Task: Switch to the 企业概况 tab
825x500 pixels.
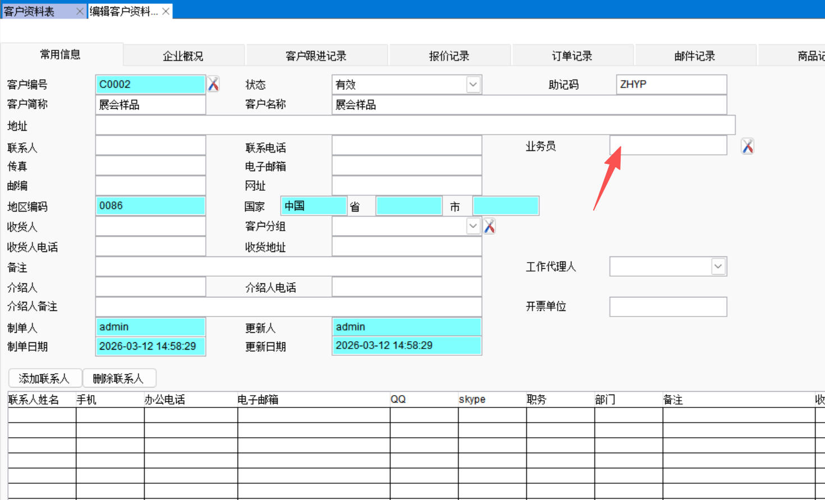Action: click(x=183, y=56)
